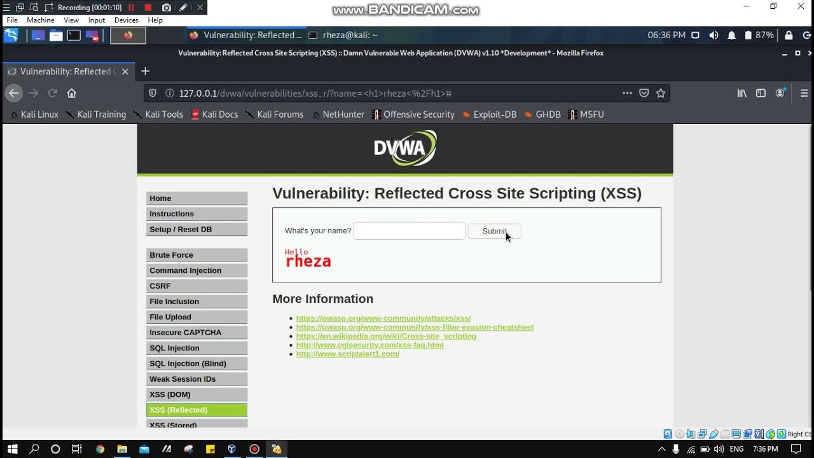Close the Vulnerability Firefox tab

point(125,71)
